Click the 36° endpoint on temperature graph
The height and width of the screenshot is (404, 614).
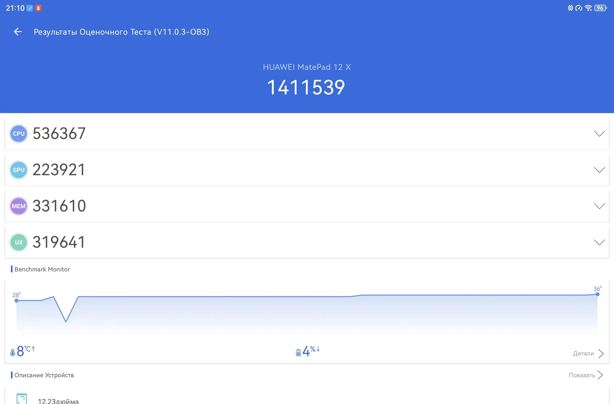(597, 294)
